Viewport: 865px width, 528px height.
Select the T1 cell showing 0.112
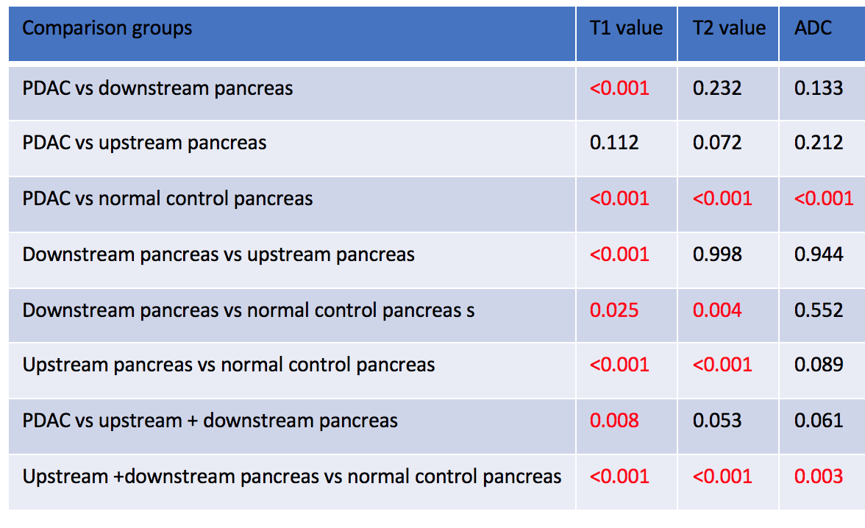point(614,143)
